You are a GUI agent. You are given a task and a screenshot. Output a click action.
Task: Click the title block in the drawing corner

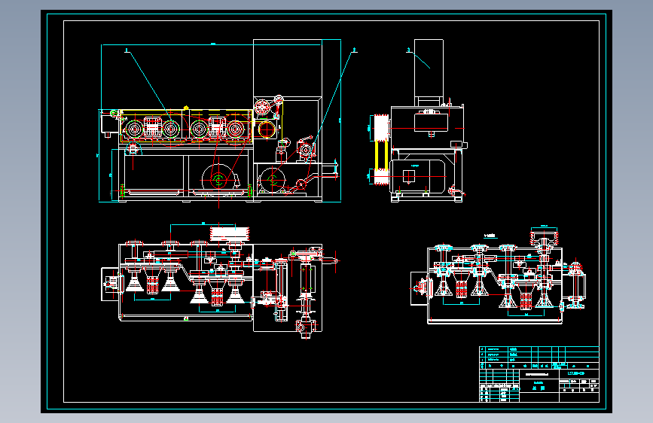539,374
